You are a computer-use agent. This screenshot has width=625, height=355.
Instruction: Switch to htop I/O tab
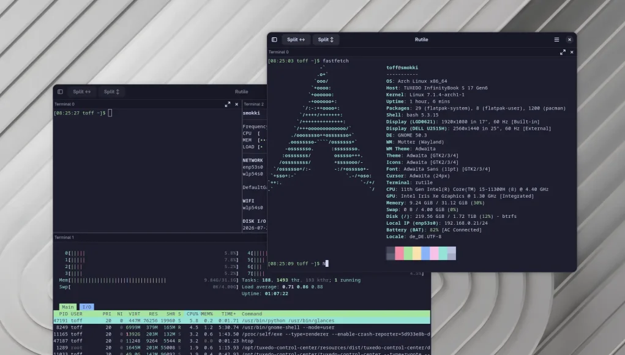point(86,307)
